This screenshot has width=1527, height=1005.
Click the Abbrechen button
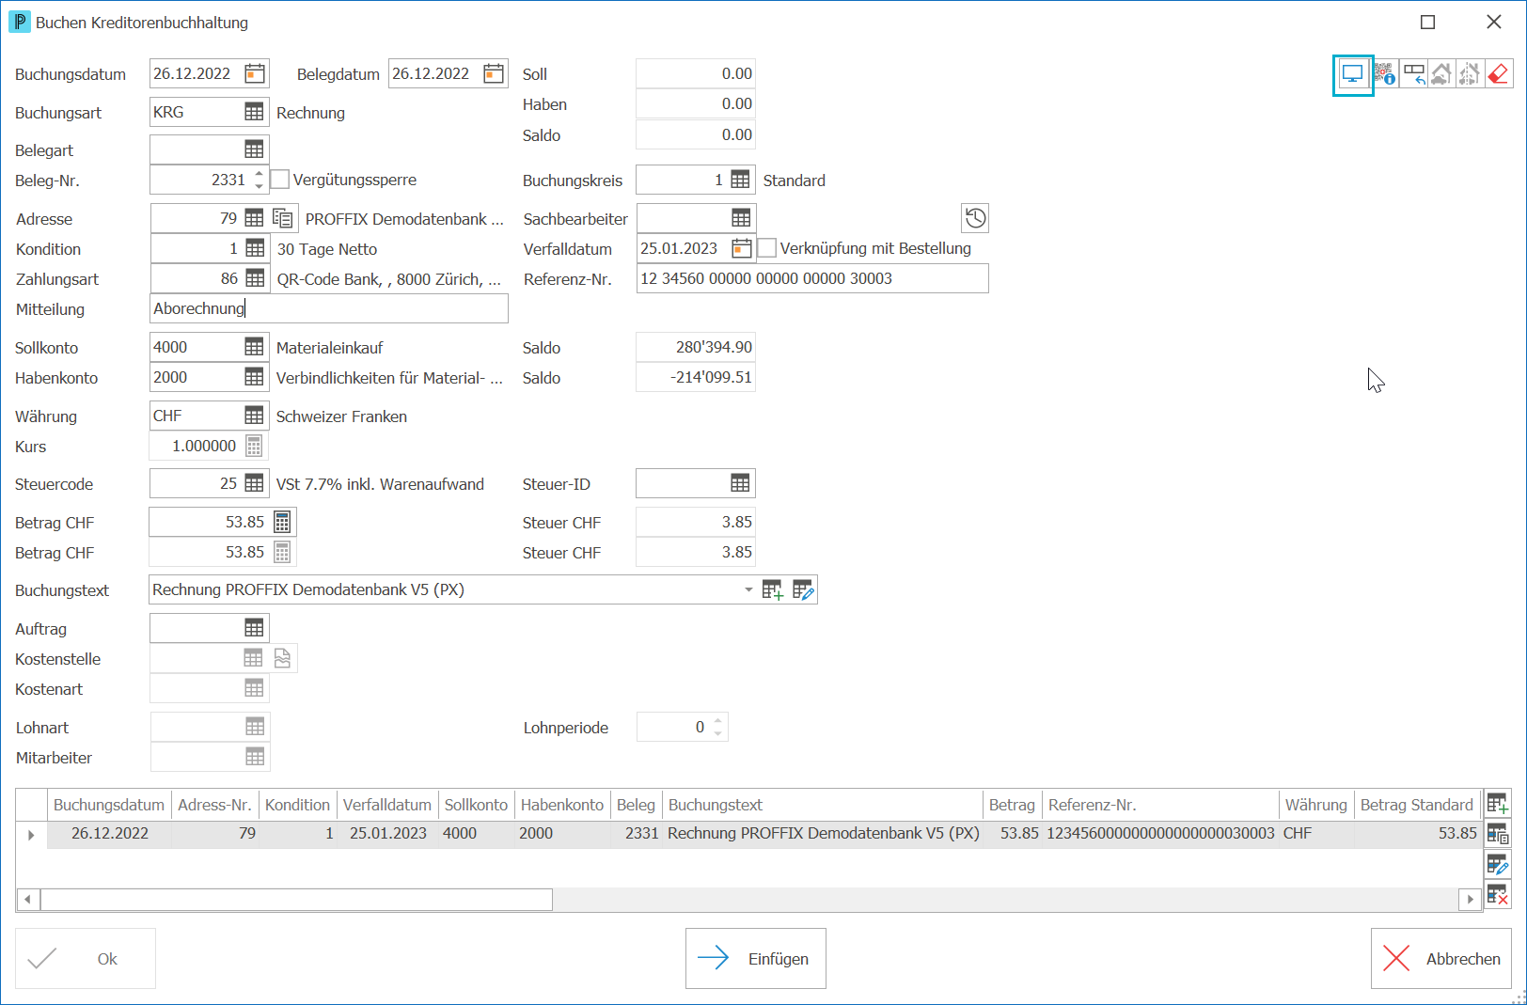pos(1441,958)
